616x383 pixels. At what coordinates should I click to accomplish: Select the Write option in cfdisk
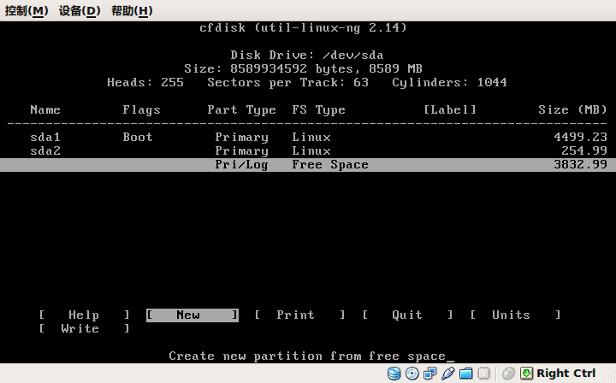click(x=84, y=328)
